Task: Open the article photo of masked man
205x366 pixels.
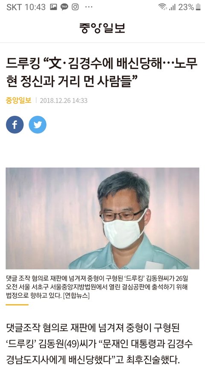Action: pyautogui.click(x=102, y=218)
